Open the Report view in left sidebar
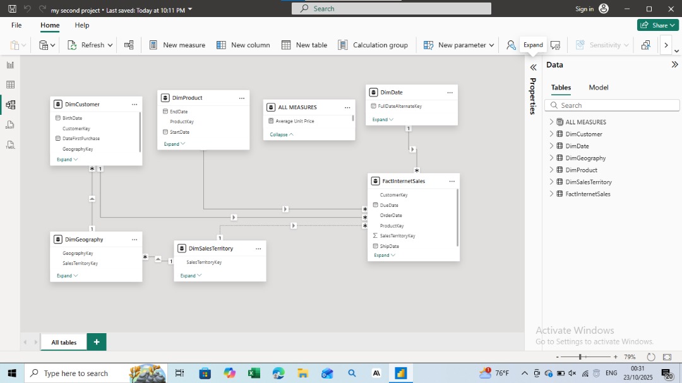 tap(11, 65)
